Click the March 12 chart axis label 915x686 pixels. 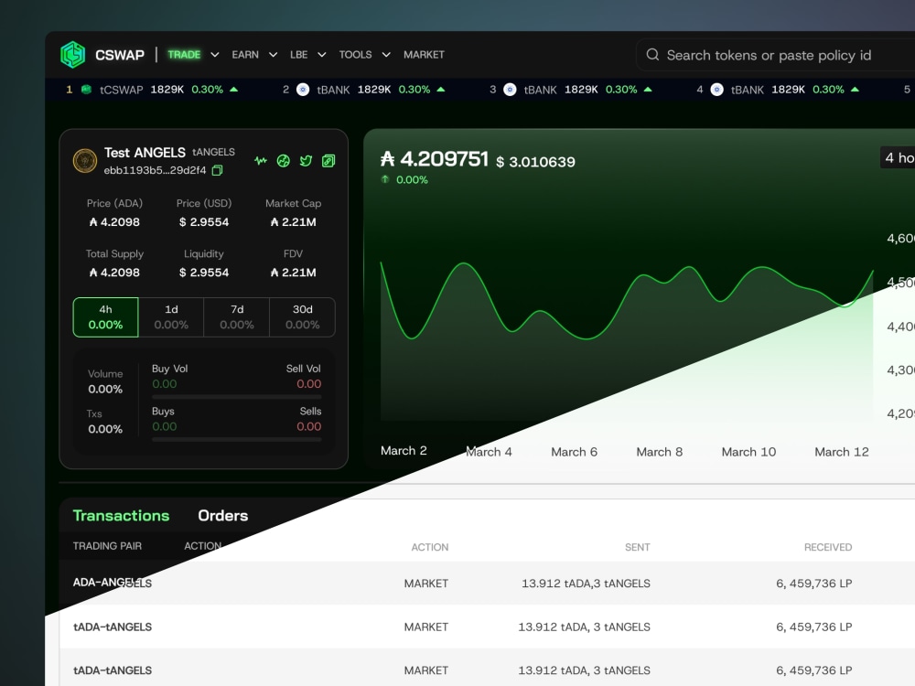842,452
